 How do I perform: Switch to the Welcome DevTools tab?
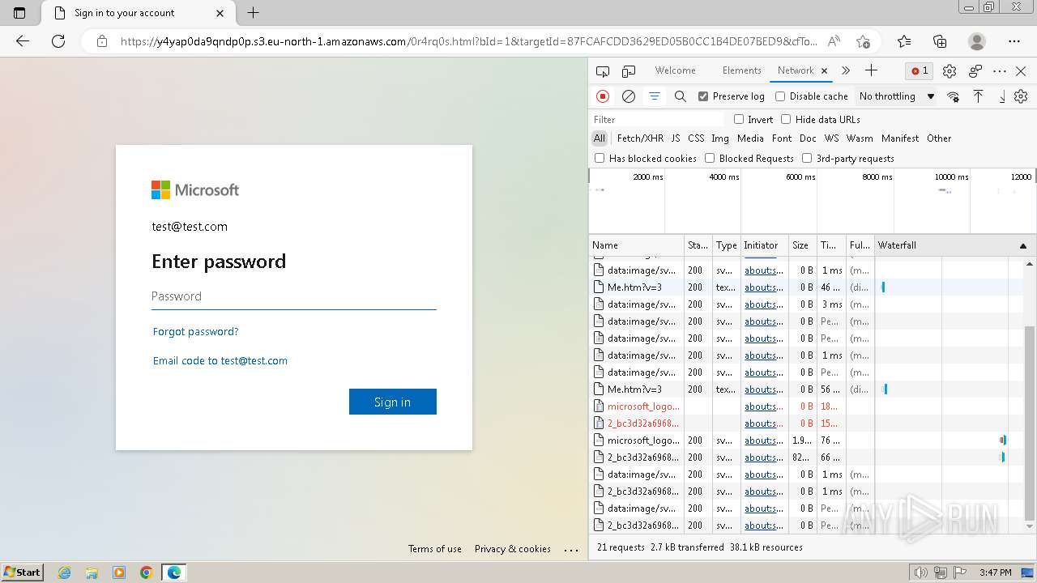click(x=675, y=70)
